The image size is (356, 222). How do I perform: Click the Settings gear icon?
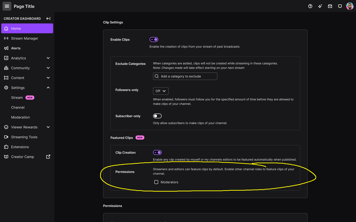6,88
